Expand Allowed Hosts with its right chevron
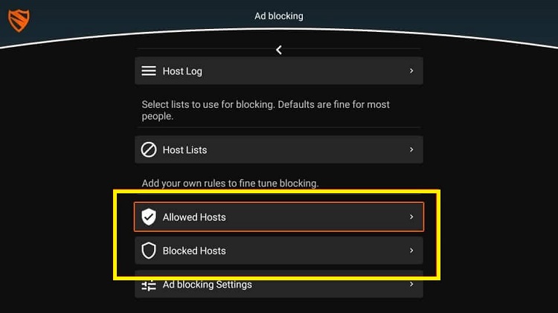 click(x=411, y=216)
